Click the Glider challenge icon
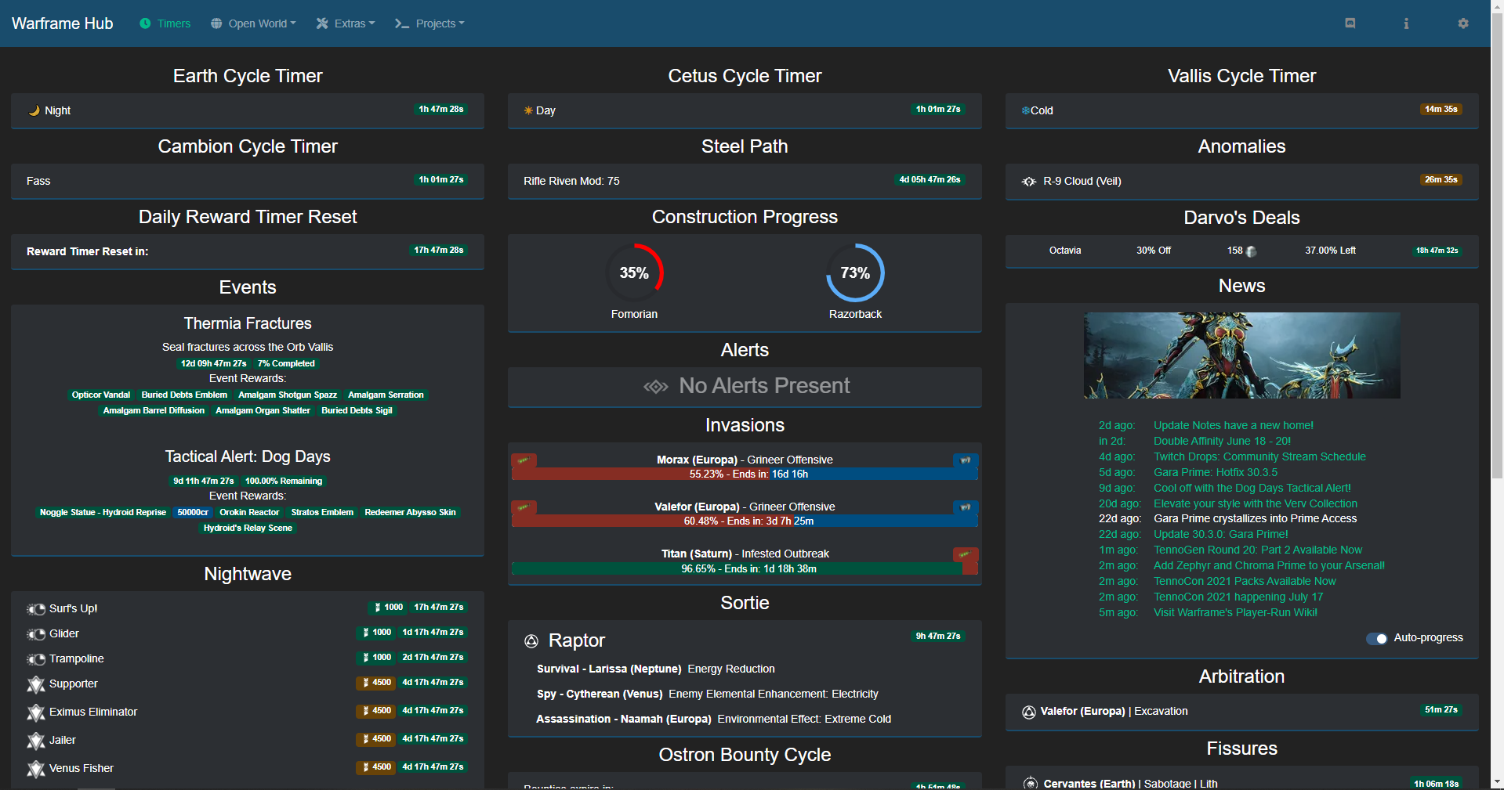 (36, 634)
